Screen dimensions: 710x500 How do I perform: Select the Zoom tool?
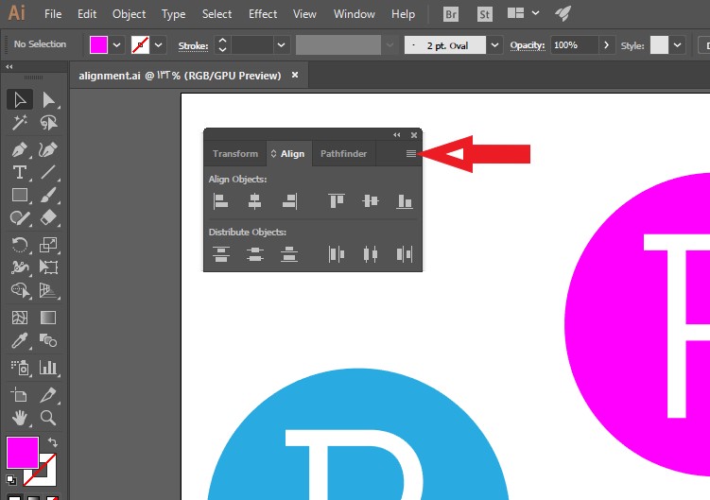[x=48, y=417]
